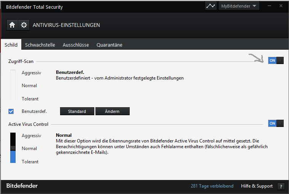Click the Ändern button

113,111
